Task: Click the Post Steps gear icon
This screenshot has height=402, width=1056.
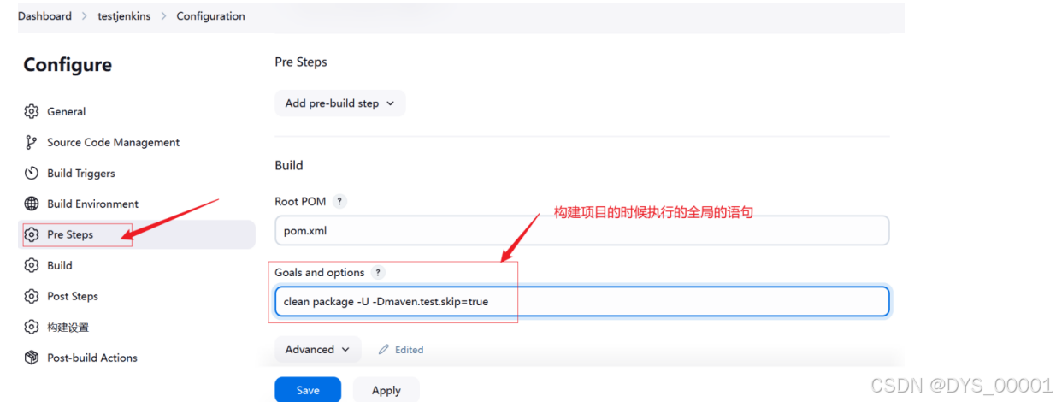Action: pyautogui.click(x=32, y=296)
